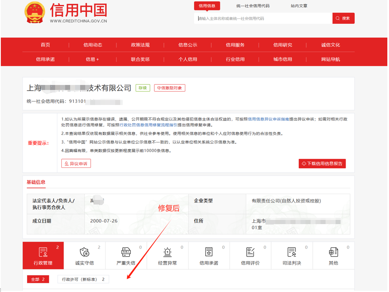Open 城市信用 navigation item
Viewport: 389px width, 292px height.
(x=283, y=59)
